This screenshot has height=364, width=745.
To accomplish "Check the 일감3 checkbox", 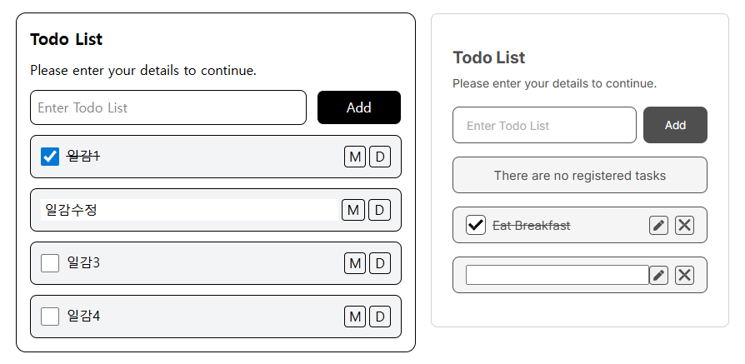I will pyautogui.click(x=50, y=263).
